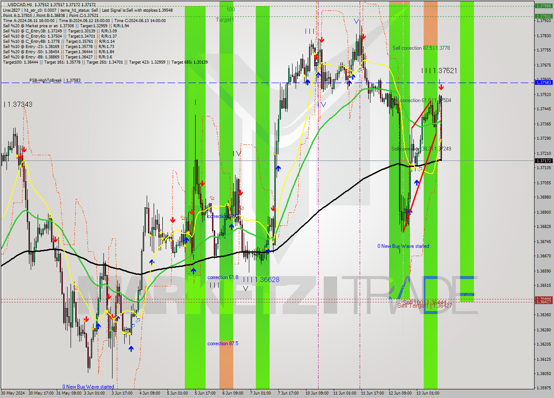This screenshot has width=554, height=398.
Task: Click the 'I I I 1.36628' wave label
Action: click(261, 280)
